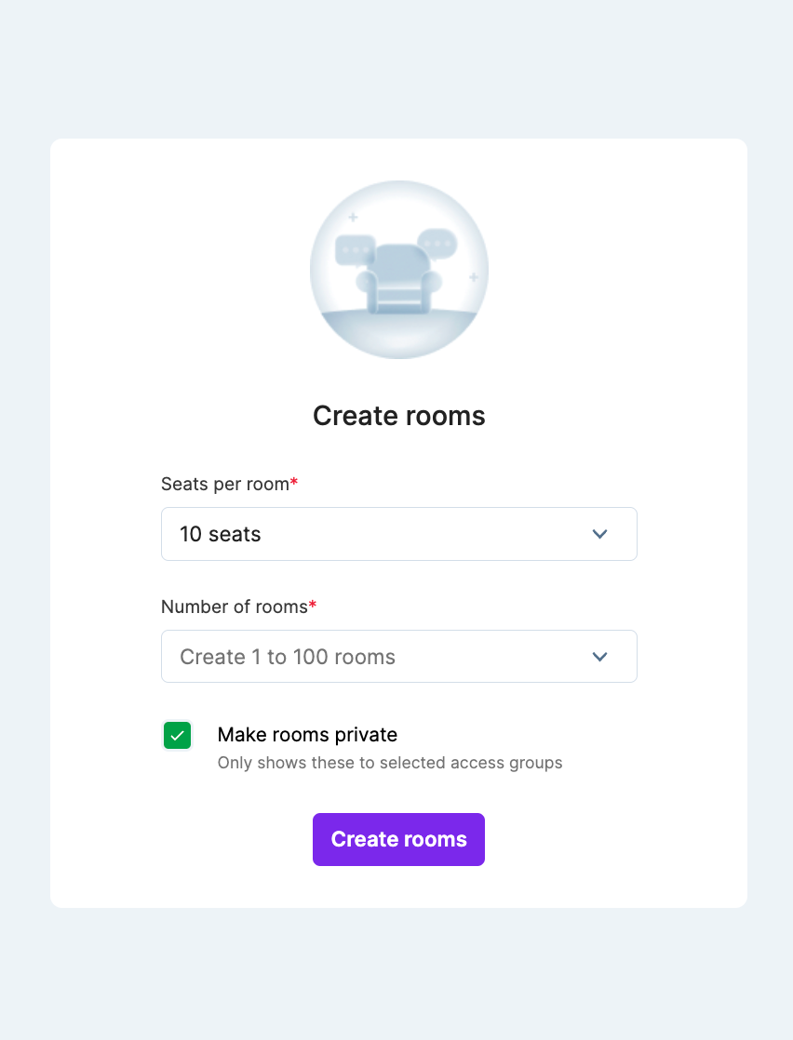Click the white checkmark inside the green box
This screenshot has width=793, height=1040.
coord(178,736)
